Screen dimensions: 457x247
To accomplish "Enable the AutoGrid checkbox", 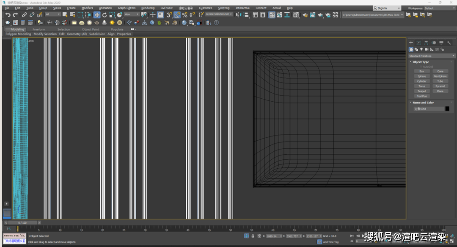I will point(421,67).
